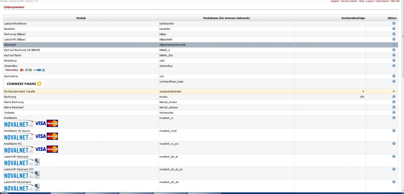Click info icon for Klarna Rechnung row
Viewport: 404px width, 194px height.
point(393,102)
